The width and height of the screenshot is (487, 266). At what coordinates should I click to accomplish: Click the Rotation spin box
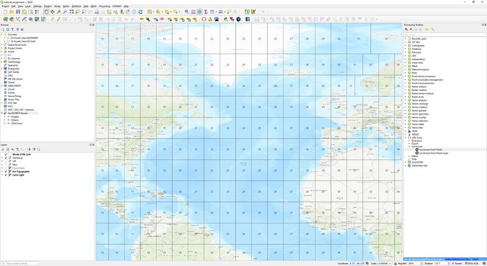pyautogui.click(x=442, y=264)
